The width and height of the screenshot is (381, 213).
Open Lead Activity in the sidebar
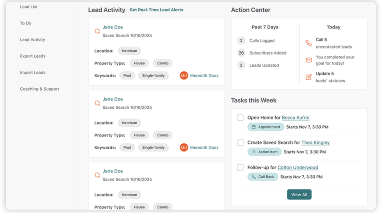(x=33, y=40)
